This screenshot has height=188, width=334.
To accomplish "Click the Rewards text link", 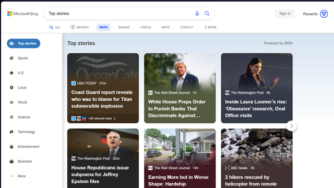I will (x=310, y=14).
